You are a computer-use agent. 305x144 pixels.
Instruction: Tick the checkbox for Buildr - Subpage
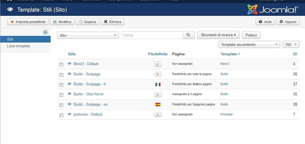pyautogui.click(x=61, y=75)
